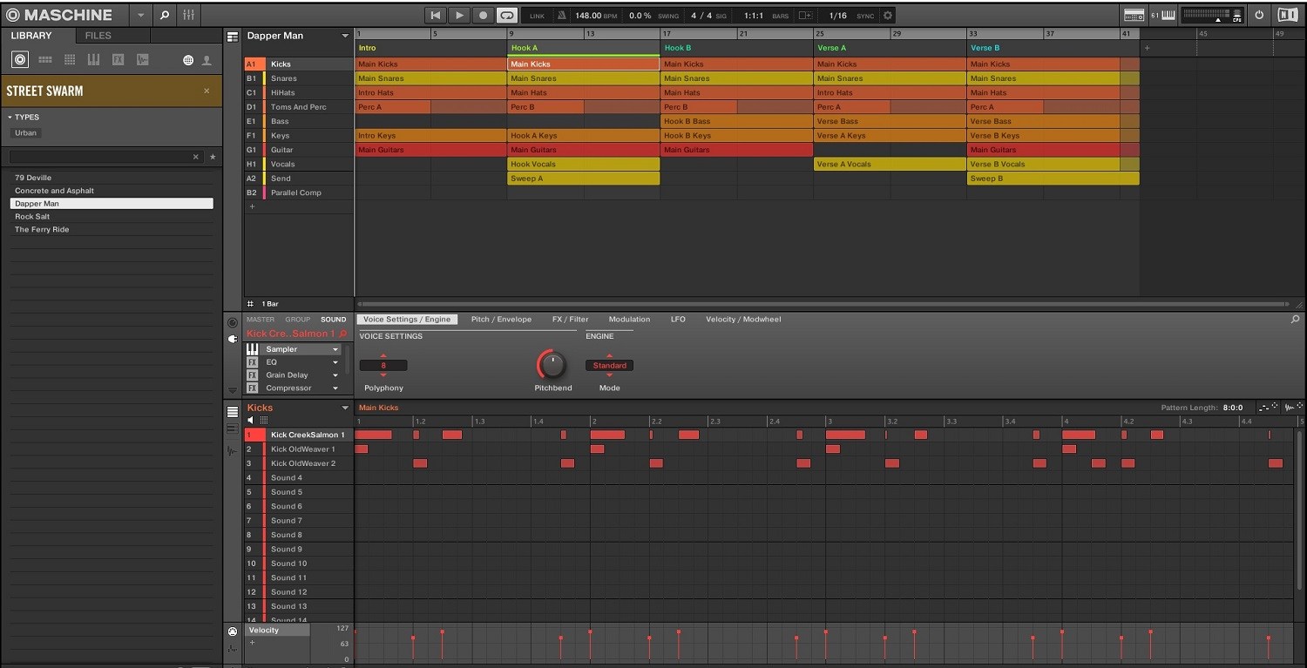Open the Engine Mode Standard selector
This screenshot has width=1307, height=668.
coord(609,366)
